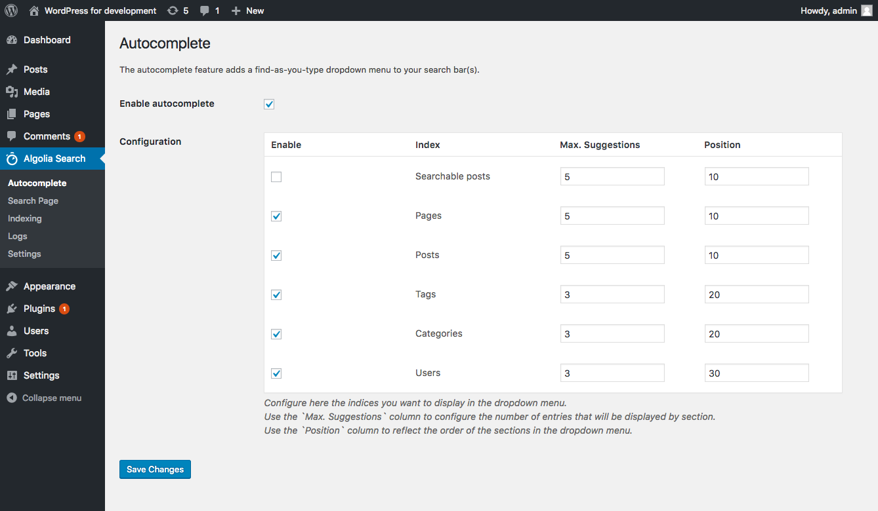878x511 pixels.
Task: Open the Indexing submenu item
Action: click(25, 218)
